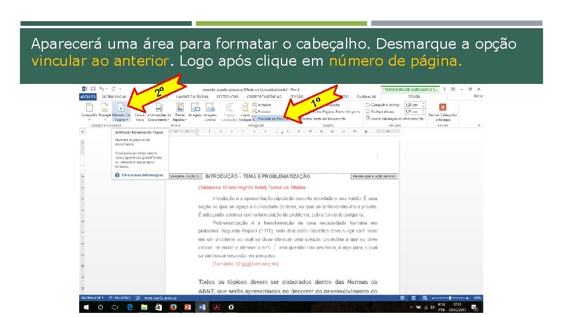Adjust Cabeçalho Acima spinner arrows
The width and height of the screenshot is (563, 317).
(x=423, y=105)
